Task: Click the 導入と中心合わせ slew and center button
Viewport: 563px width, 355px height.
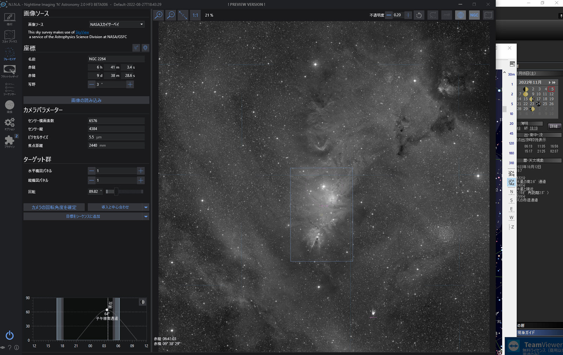Action: 115,207
